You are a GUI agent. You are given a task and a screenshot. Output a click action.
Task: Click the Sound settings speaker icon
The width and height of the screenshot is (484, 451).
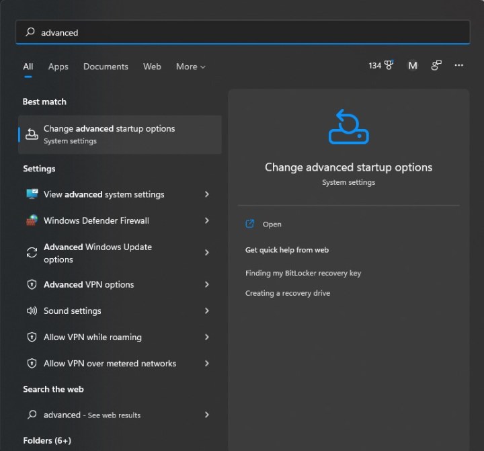click(32, 311)
